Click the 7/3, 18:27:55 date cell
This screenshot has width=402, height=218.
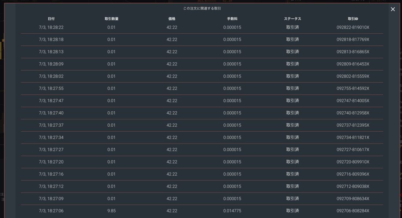[x=51, y=88]
